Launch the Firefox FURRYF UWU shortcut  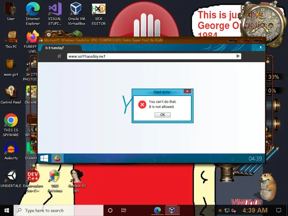pyautogui.click(x=31, y=41)
